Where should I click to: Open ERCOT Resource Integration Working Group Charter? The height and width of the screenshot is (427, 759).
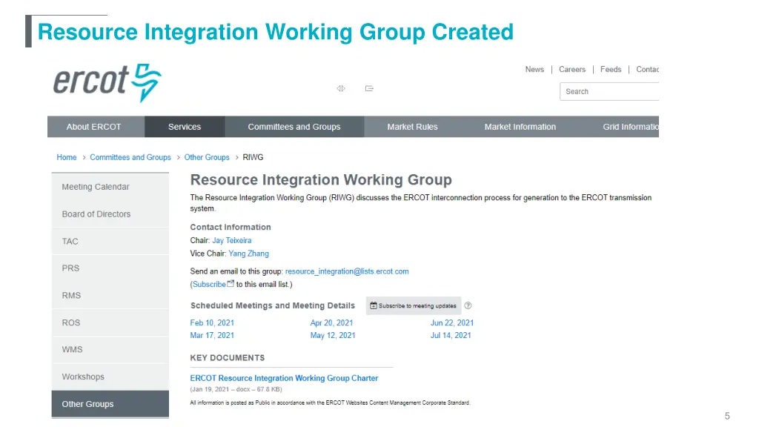point(284,378)
